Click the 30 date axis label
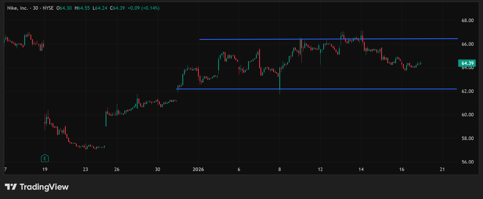Image resolution: width=483 pixels, height=199 pixels. point(158,169)
